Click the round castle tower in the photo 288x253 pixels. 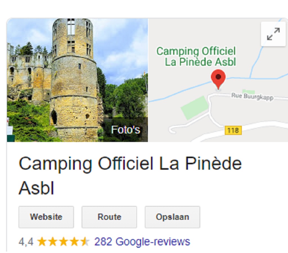pos(74,76)
